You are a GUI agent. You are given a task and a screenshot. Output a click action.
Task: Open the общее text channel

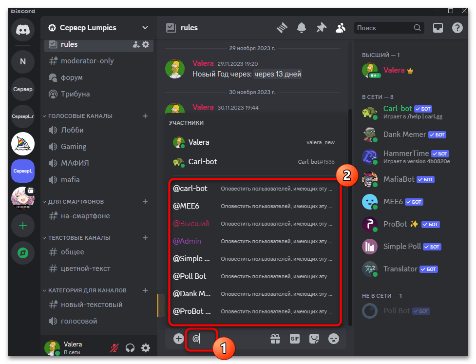point(72,252)
